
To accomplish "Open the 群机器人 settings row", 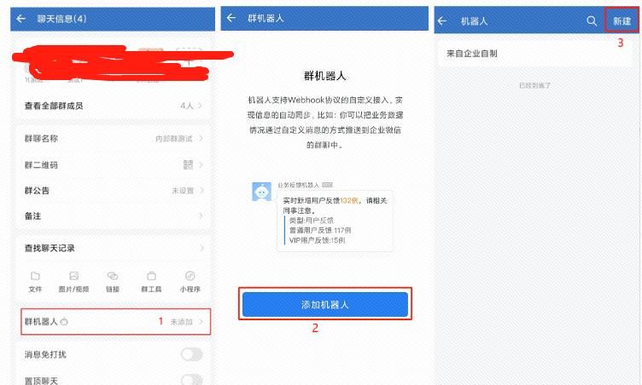I will point(116,322).
